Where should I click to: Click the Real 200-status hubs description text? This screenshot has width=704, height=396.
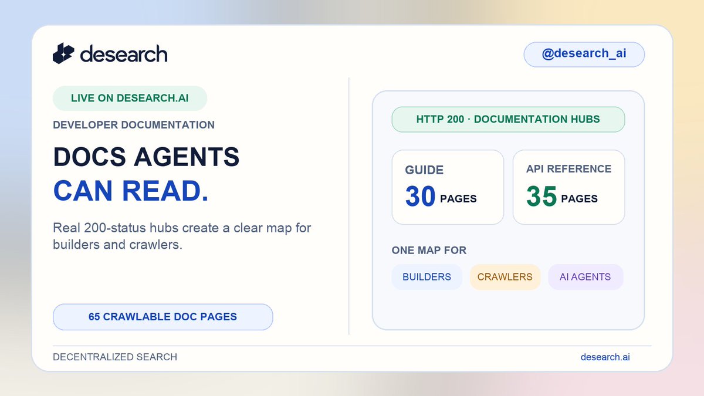pyautogui.click(x=182, y=236)
